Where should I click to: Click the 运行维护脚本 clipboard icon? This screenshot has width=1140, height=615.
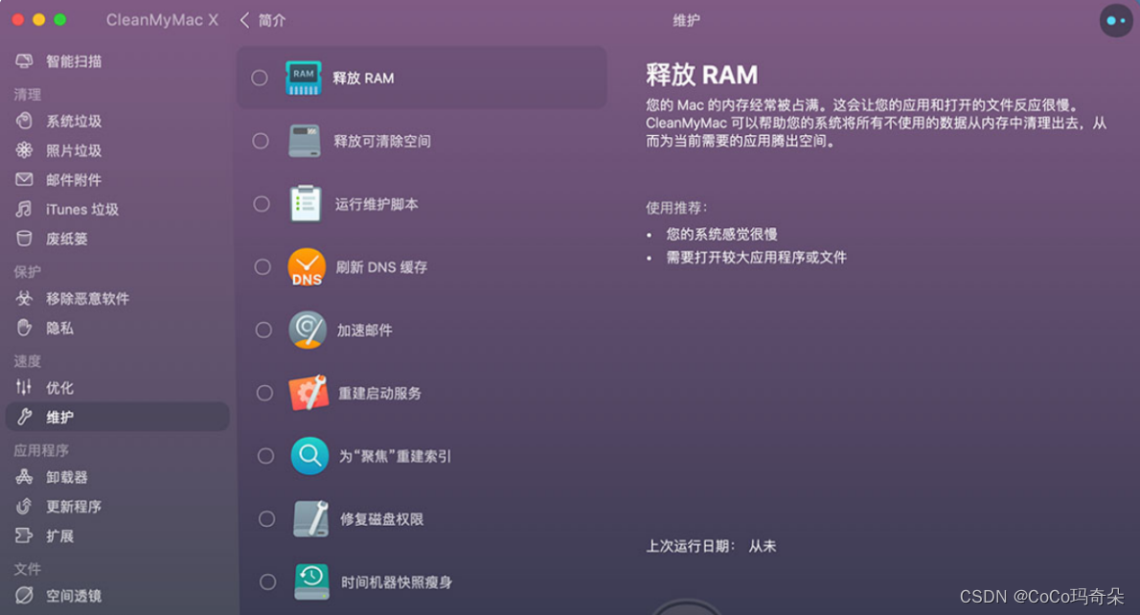point(306,203)
